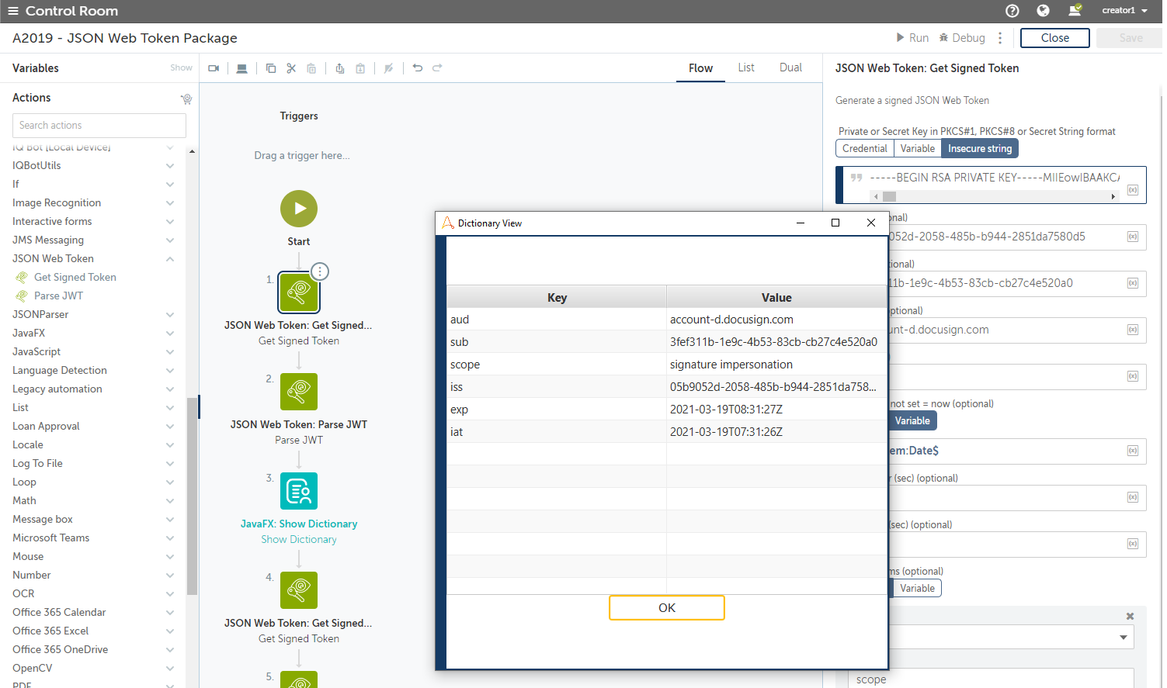Image resolution: width=1167 pixels, height=688 pixels.
Task: Switch to the List view tab
Action: (746, 68)
